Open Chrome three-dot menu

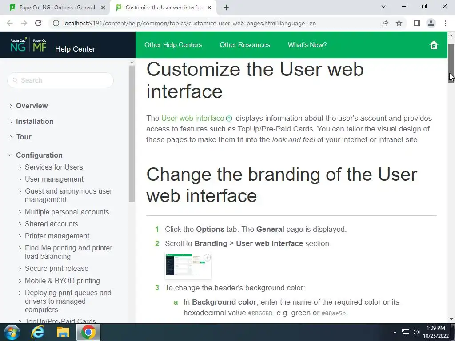pos(445,23)
